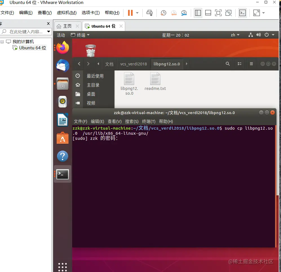This screenshot has height=272, width=281.
Task: Open the power system menu icon
Action: (266, 35)
